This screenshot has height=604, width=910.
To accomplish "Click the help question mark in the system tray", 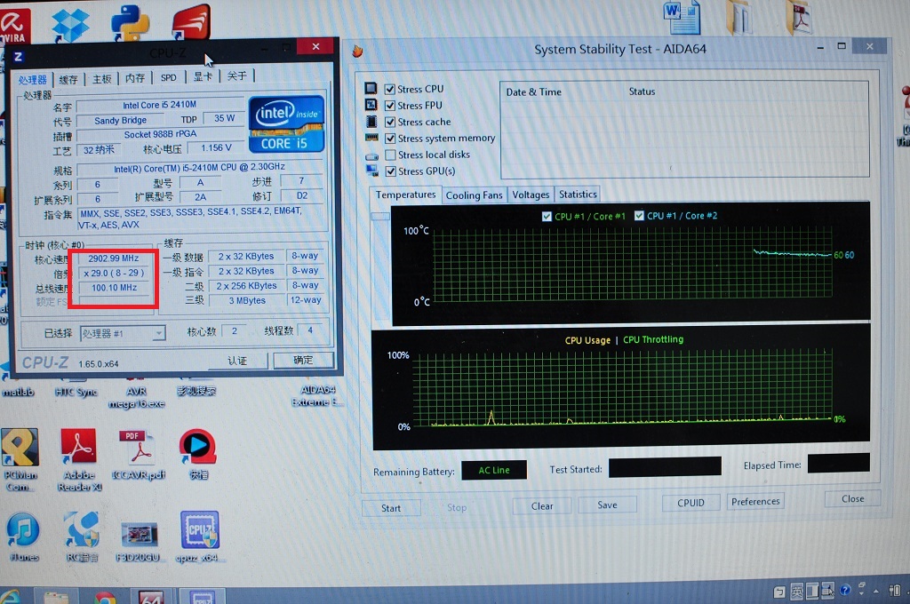I will pos(844,590).
